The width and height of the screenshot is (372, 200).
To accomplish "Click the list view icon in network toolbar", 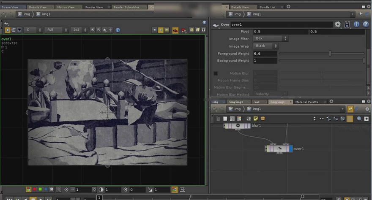I will click(225, 119).
